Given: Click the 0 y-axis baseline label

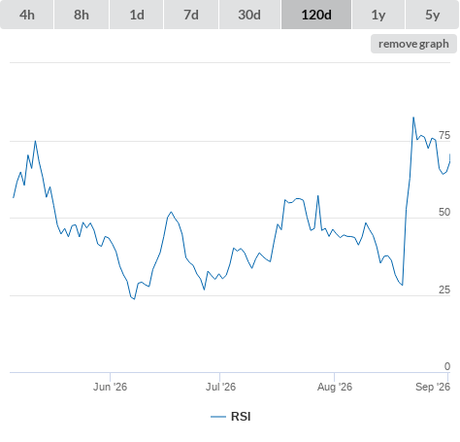Looking at the screenshot, I should click(x=447, y=366).
